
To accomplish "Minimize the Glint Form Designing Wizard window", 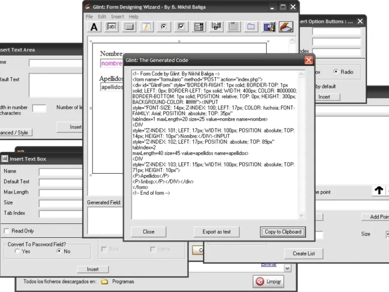I will 272,7.
